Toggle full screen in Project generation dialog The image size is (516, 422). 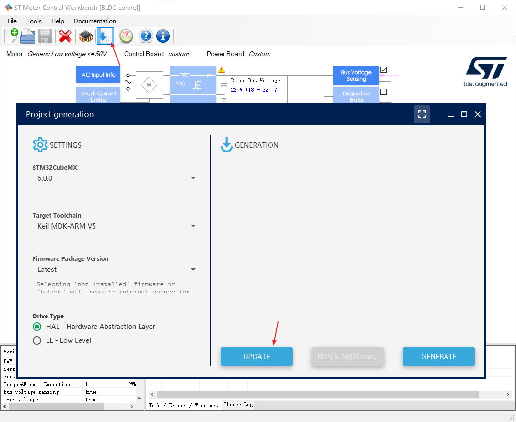[x=422, y=114]
